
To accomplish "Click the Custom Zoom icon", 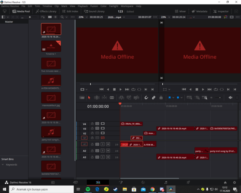I will 205,98.
